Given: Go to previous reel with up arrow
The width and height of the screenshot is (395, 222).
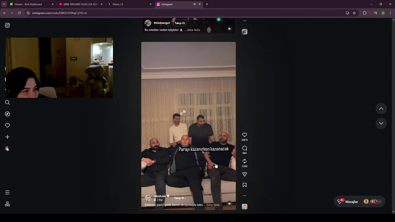Looking at the screenshot, I should pyautogui.click(x=381, y=109).
